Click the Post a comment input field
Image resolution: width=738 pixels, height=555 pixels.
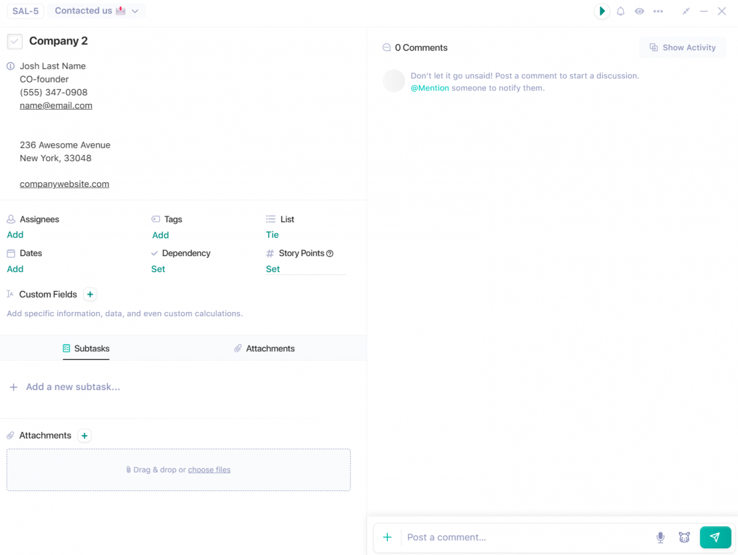(x=492, y=537)
